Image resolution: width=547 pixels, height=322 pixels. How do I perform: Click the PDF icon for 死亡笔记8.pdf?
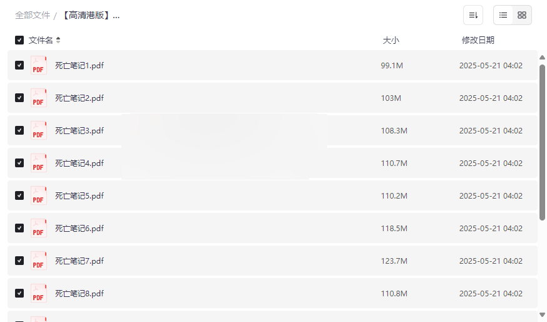click(39, 293)
